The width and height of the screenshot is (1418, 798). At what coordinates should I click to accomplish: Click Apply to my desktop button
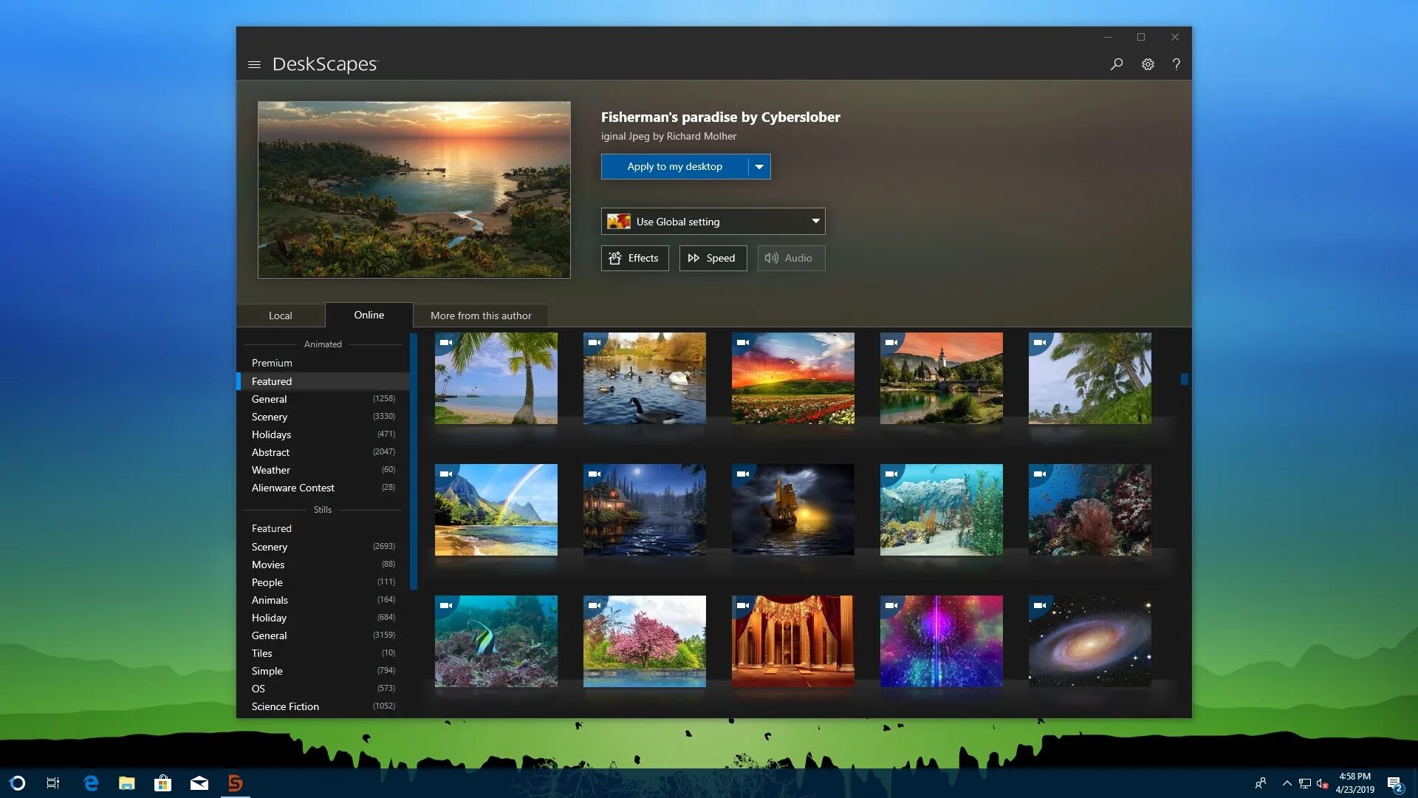674,166
